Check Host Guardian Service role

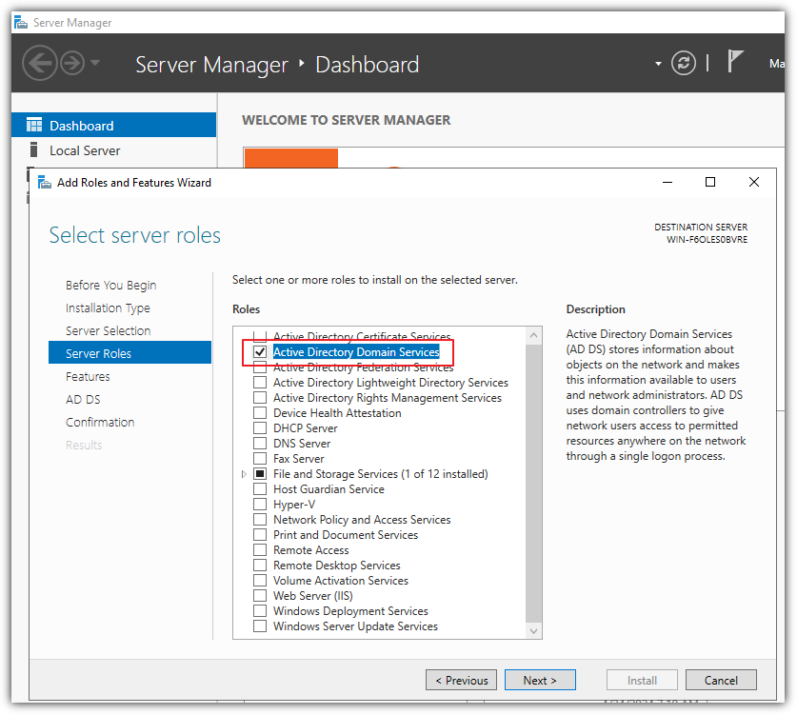260,488
